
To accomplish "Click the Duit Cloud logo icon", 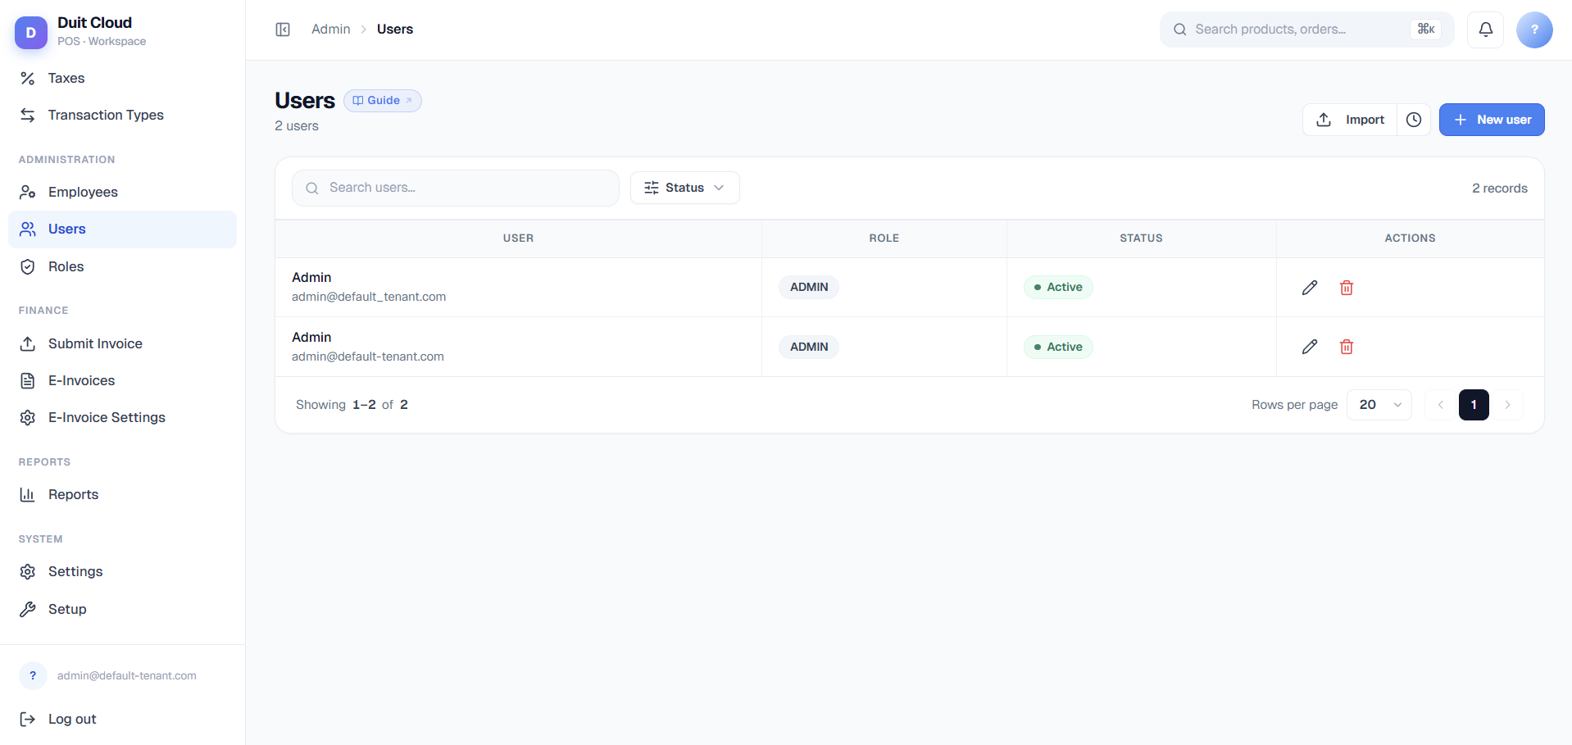I will pyautogui.click(x=31, y=33).
